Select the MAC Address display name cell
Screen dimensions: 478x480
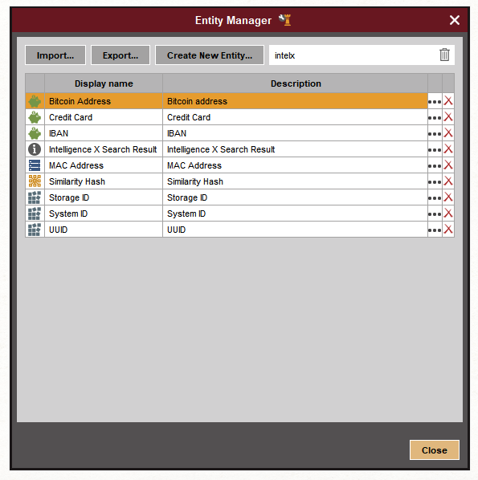104,165
